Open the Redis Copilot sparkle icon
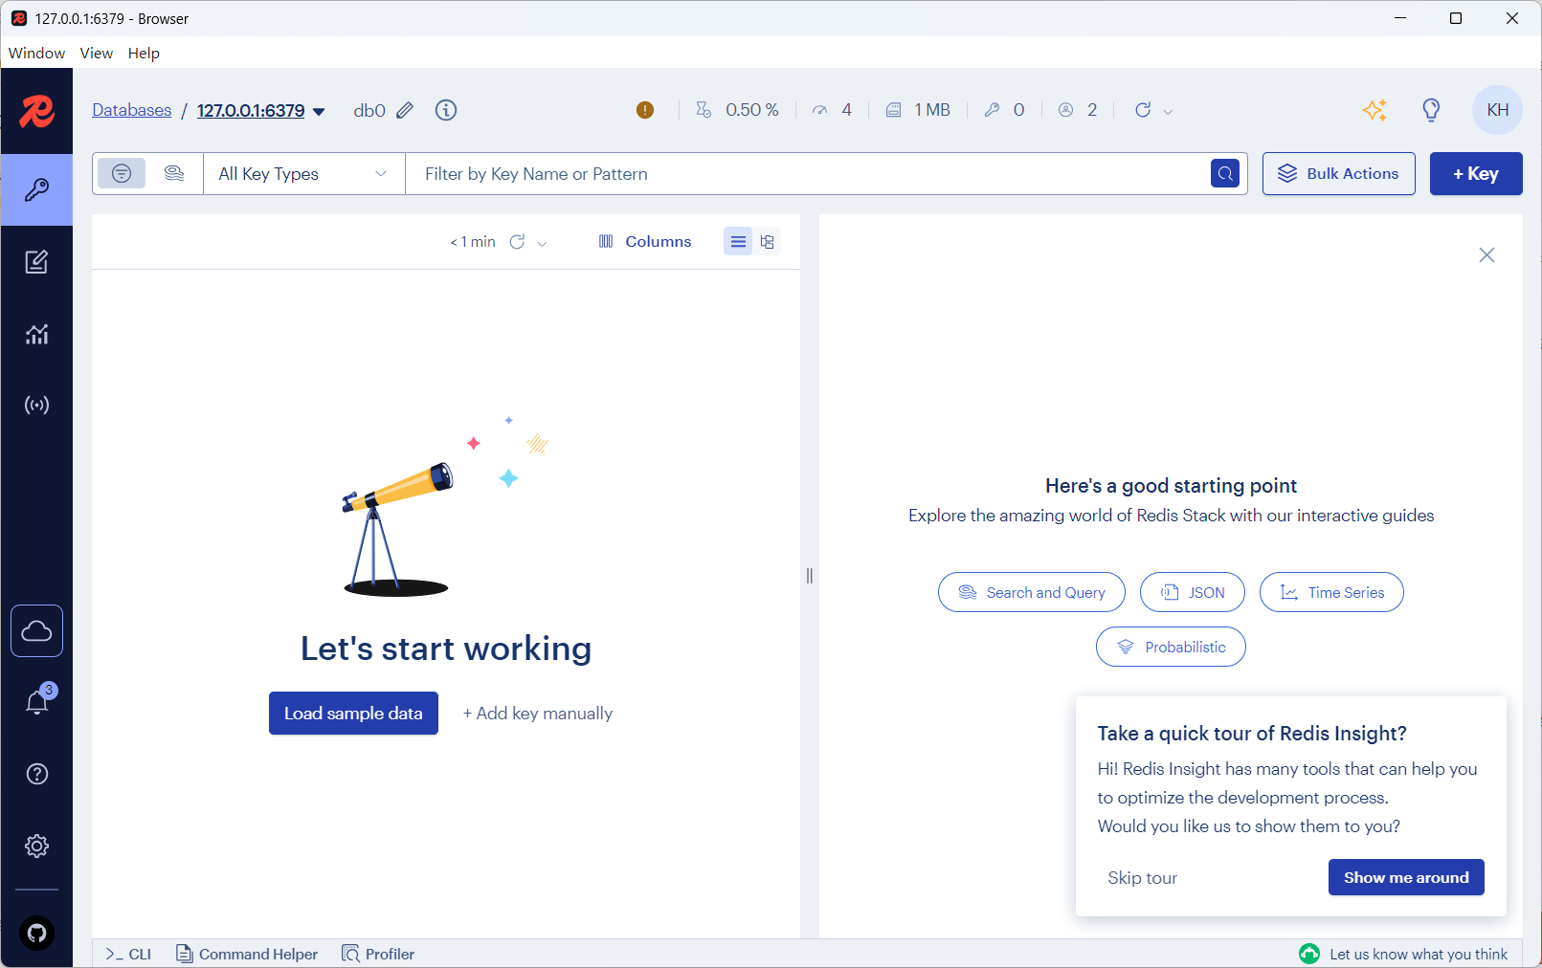The height and width of the screenshot is (968, 1542). 1374,110
